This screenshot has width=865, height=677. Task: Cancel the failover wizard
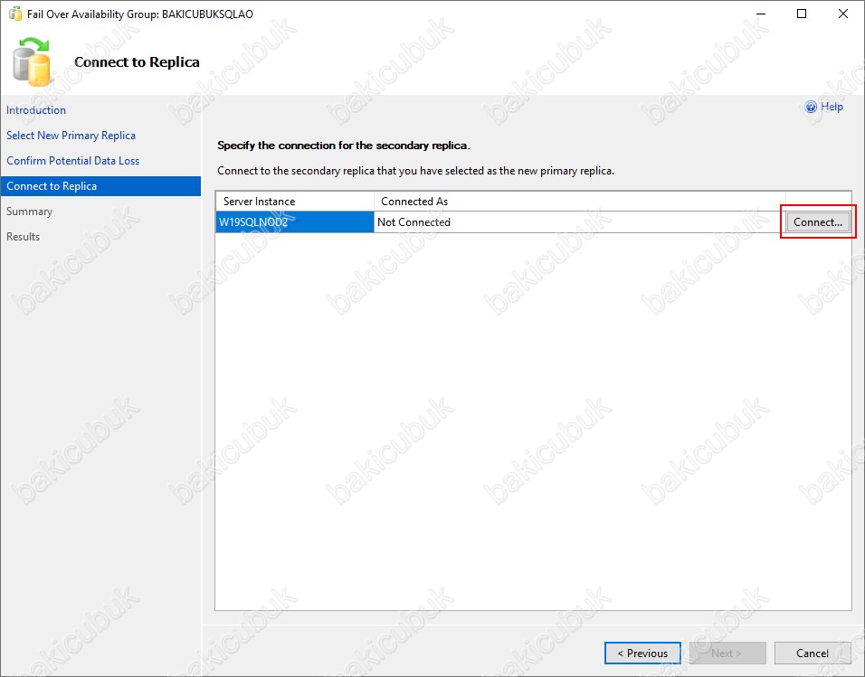coord(812,653)
